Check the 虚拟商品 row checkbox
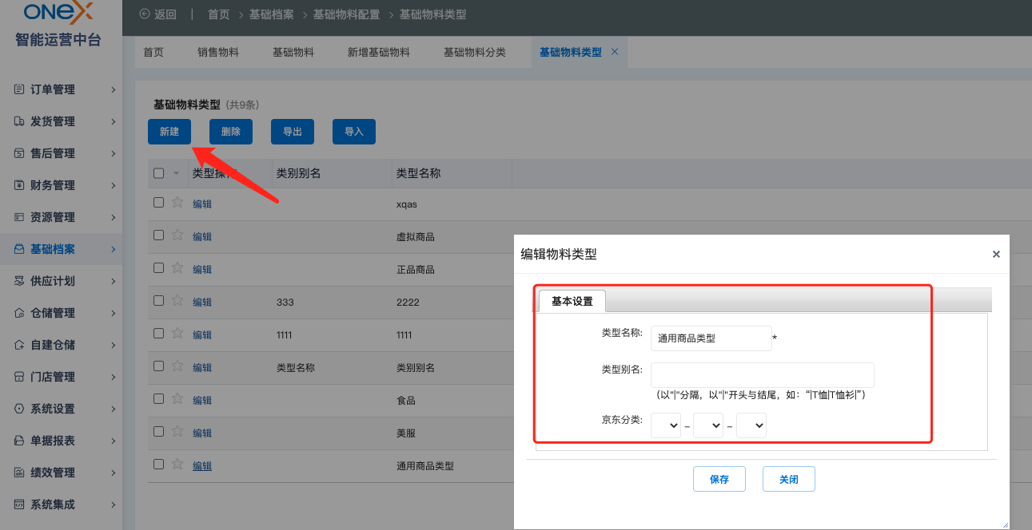Screen dimensions: 1032x530 pos(158,235)
